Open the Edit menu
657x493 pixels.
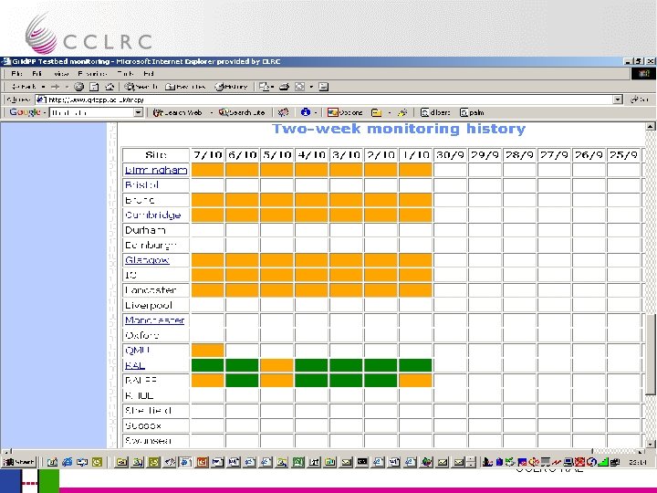(x=37, y=74)
